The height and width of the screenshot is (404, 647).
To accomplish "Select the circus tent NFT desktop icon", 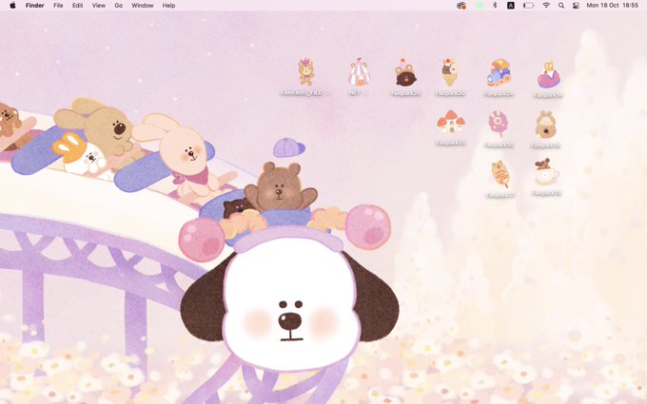I will [x=359, y=72].
